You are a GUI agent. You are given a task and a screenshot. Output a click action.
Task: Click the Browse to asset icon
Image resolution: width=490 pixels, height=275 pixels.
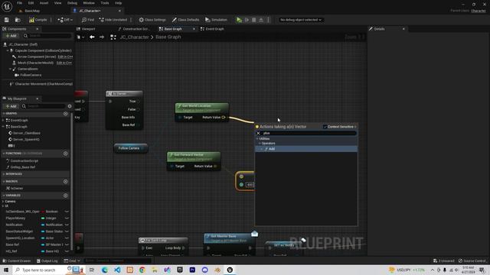(x=18, y=20)
